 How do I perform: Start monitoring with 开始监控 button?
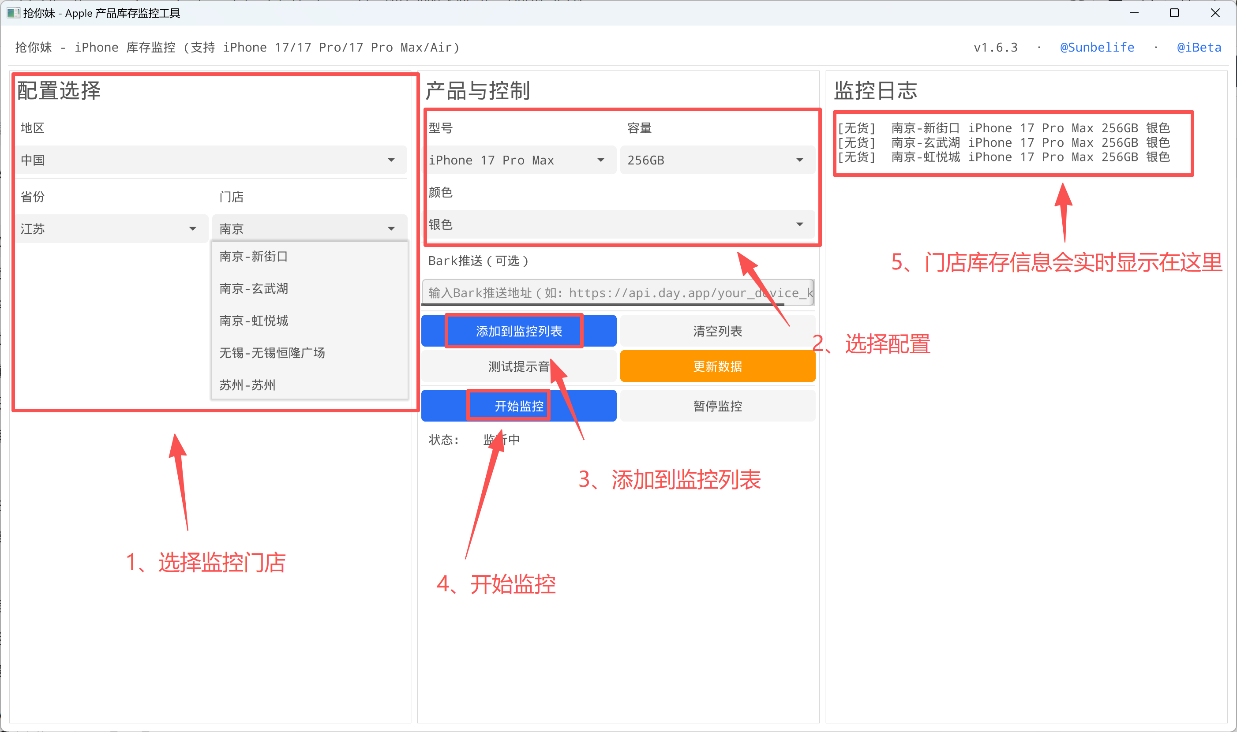(x=518, y=406)
